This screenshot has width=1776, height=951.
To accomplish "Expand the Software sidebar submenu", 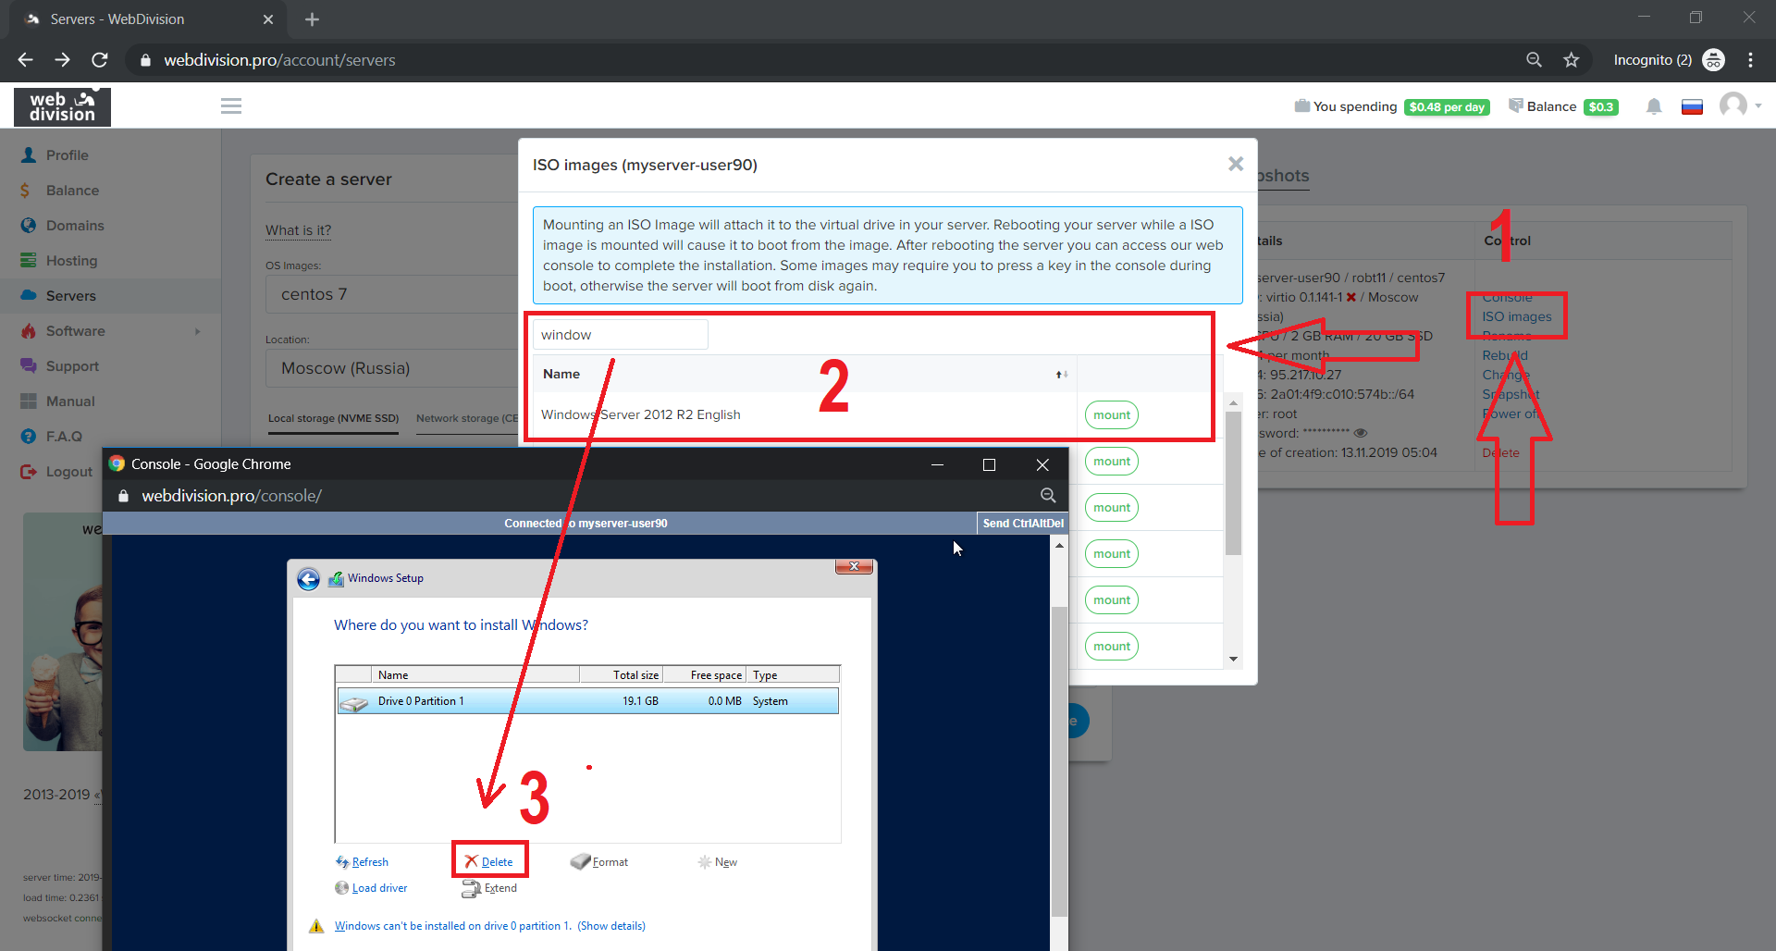I will (197, 331).
